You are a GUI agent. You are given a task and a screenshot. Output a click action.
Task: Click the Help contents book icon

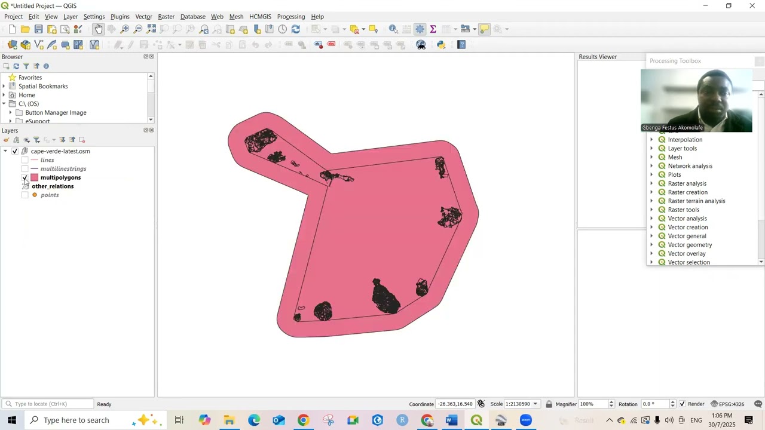click(461, 45)
